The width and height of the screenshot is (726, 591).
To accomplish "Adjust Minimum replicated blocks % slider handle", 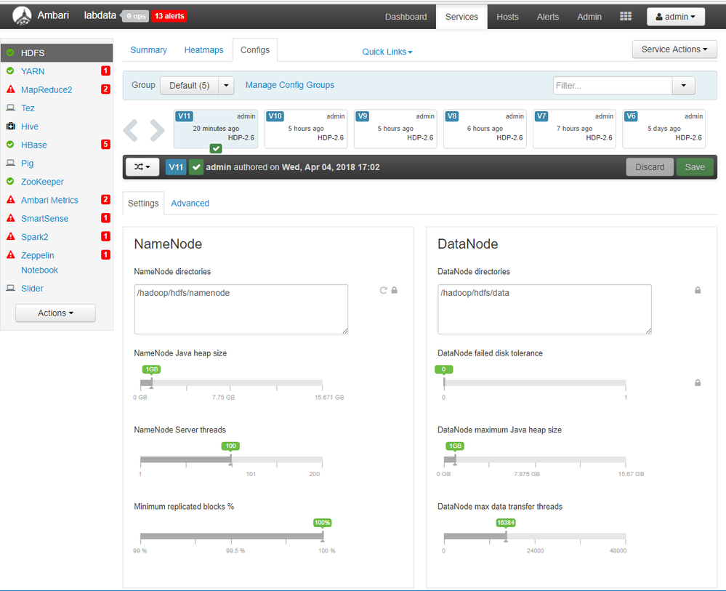I will [x=323, y=536].
